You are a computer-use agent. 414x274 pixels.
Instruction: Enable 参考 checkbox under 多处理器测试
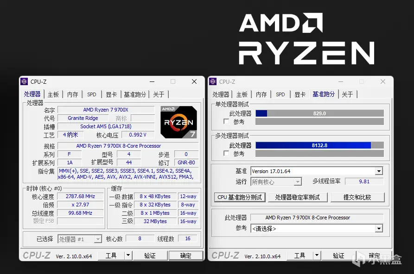(x=226, y=154)
